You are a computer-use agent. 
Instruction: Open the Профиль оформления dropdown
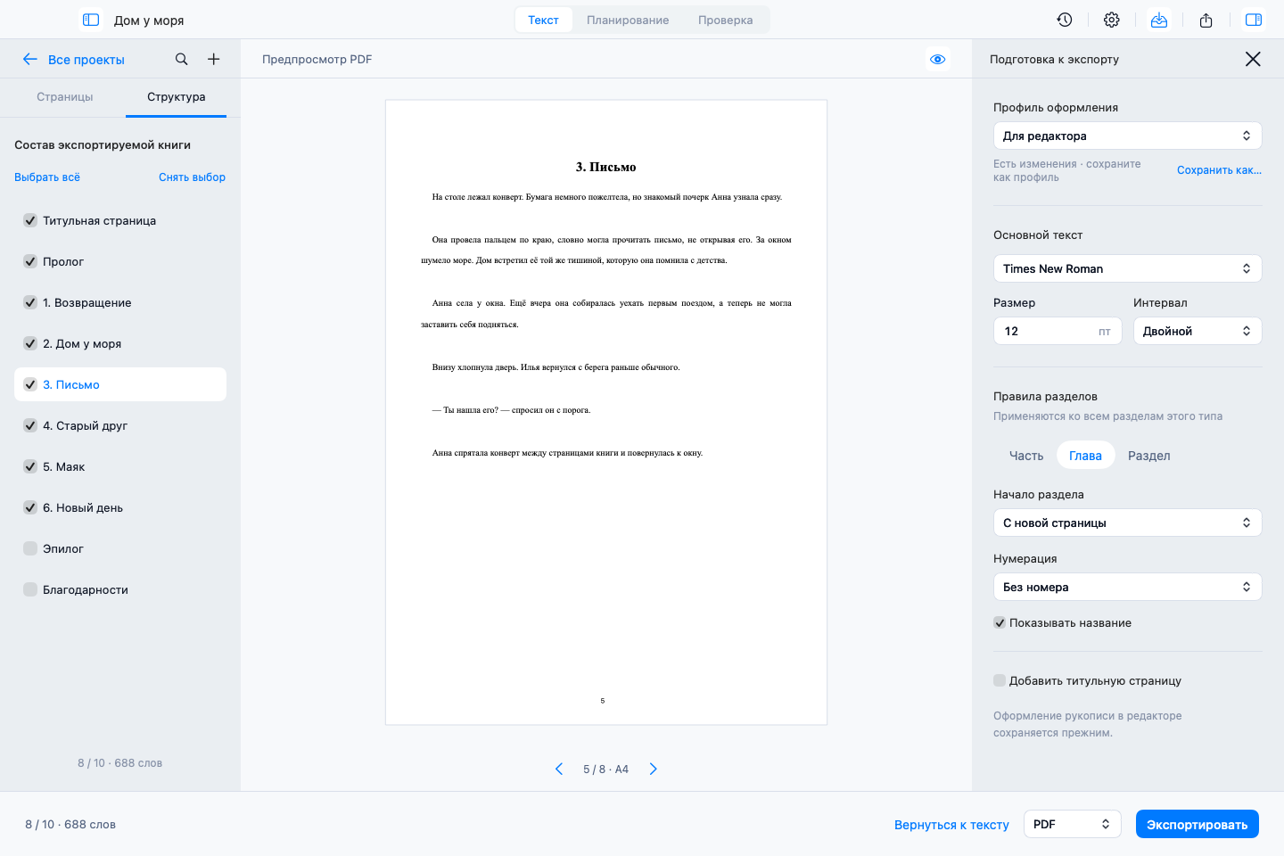coord(1127,136)
